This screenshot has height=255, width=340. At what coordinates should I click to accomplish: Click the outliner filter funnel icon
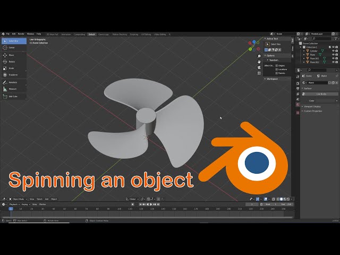(336, 39)
